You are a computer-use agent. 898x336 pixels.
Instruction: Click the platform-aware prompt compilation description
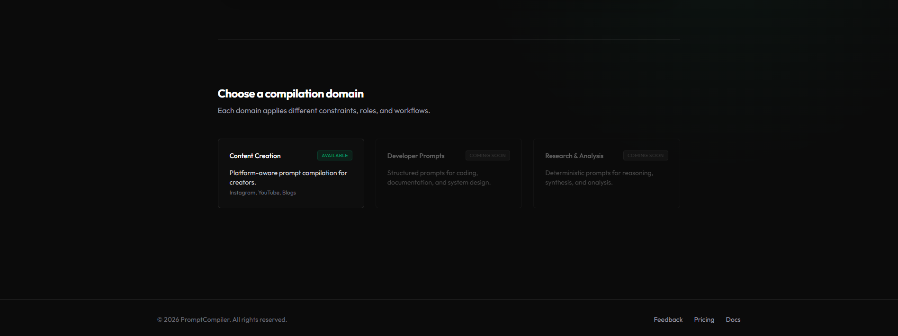coord(288,173)
